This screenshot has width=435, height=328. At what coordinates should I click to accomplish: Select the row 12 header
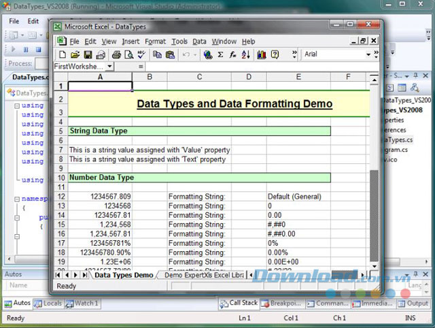61,197
